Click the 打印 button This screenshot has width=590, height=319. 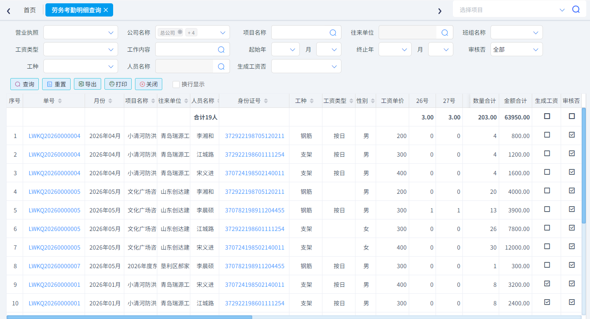118,84
